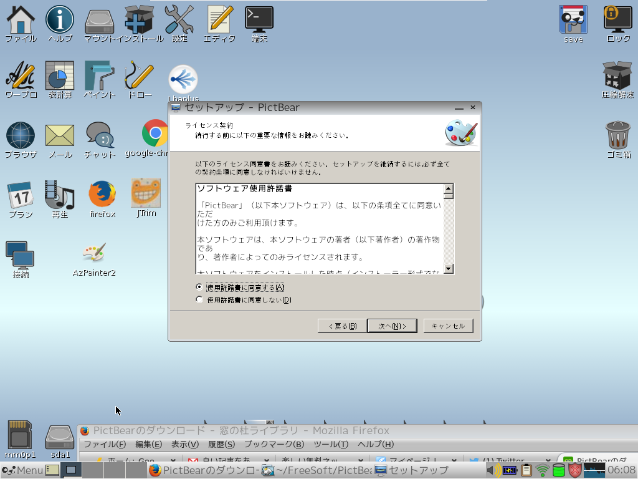This screenshot has width=638, height=479.
Task: Click the 戻る(B) back button
Action: pos(342,326)
